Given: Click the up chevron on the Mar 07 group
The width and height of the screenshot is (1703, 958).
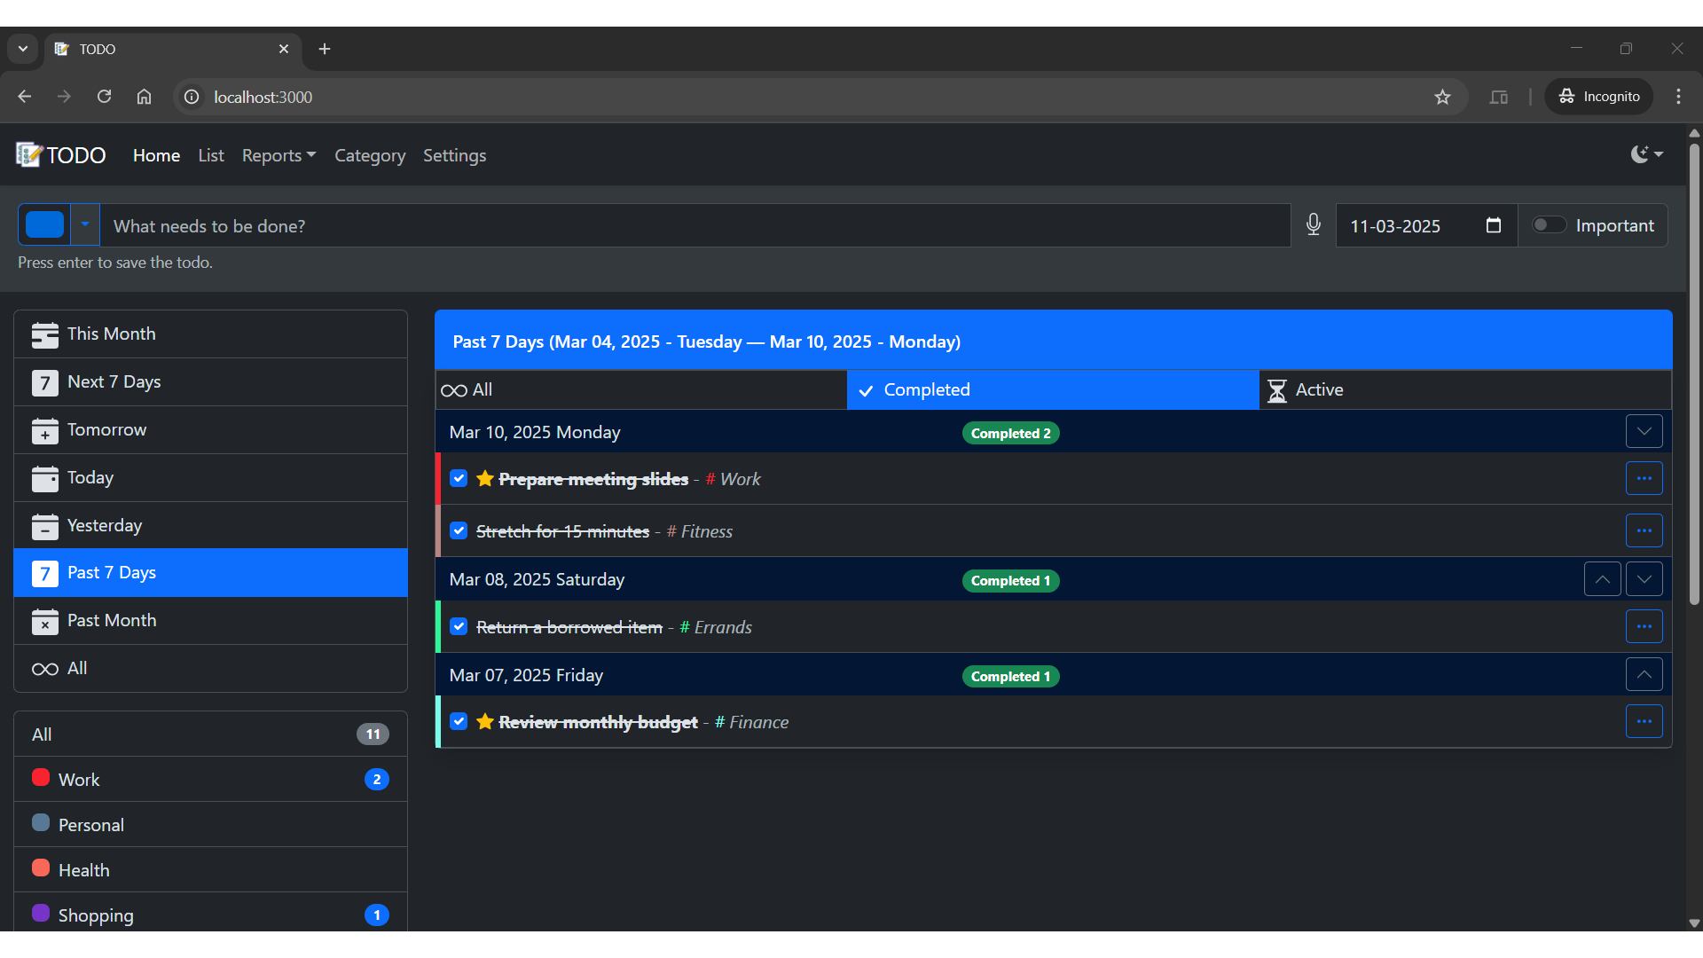Looking at the screenshot, I should tap(1644, 675).
